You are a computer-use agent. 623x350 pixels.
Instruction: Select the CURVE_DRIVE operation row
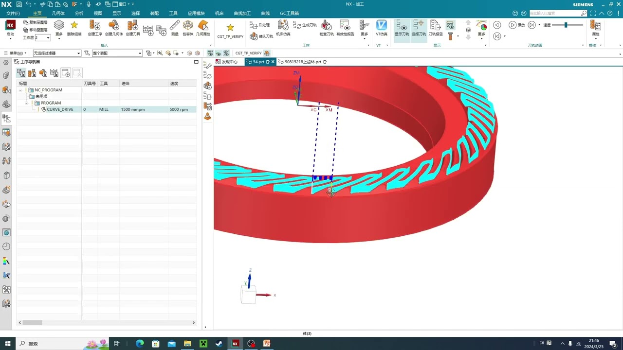click(107, 109)
